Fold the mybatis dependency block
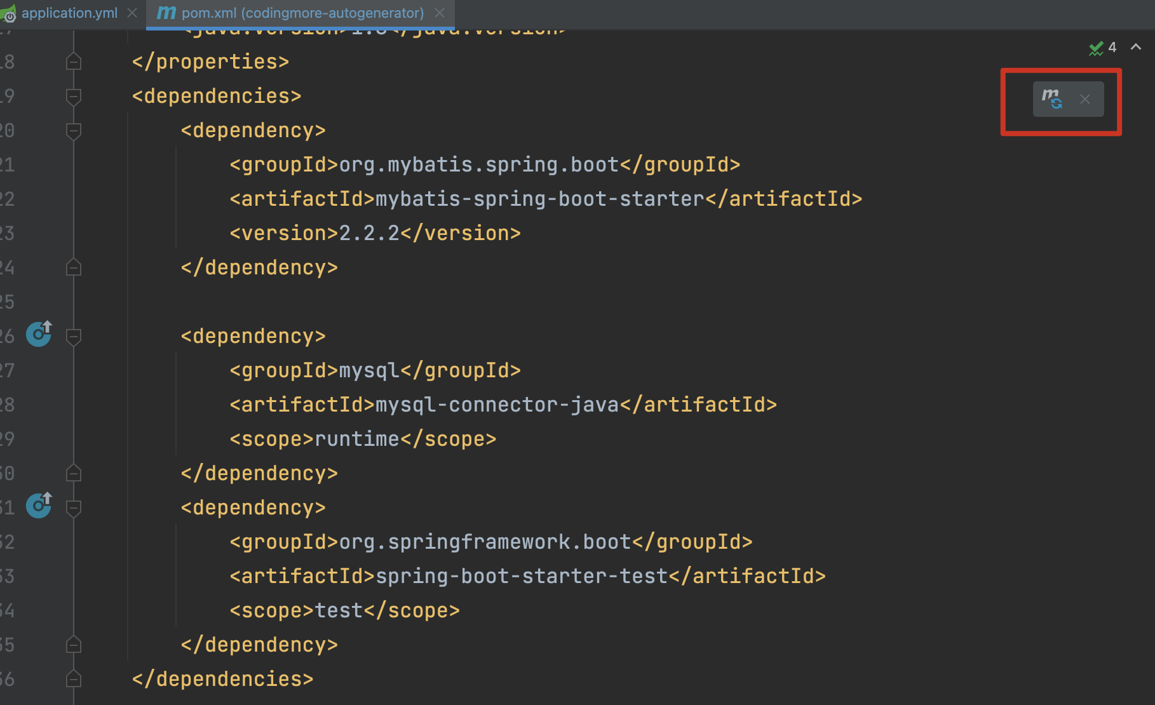The image size is (1155, 705). point(74,131)
